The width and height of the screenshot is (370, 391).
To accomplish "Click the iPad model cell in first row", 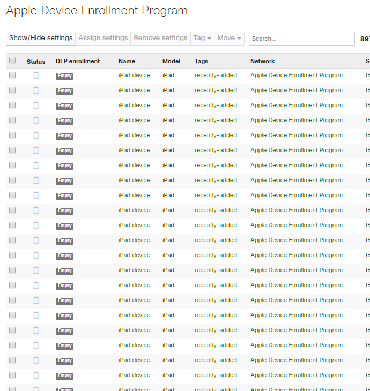I will (x=168, y=75).
